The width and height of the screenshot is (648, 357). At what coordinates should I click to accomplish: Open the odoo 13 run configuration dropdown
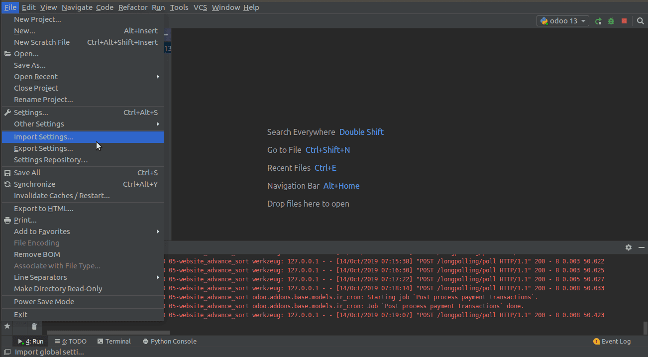coord(563,21)
